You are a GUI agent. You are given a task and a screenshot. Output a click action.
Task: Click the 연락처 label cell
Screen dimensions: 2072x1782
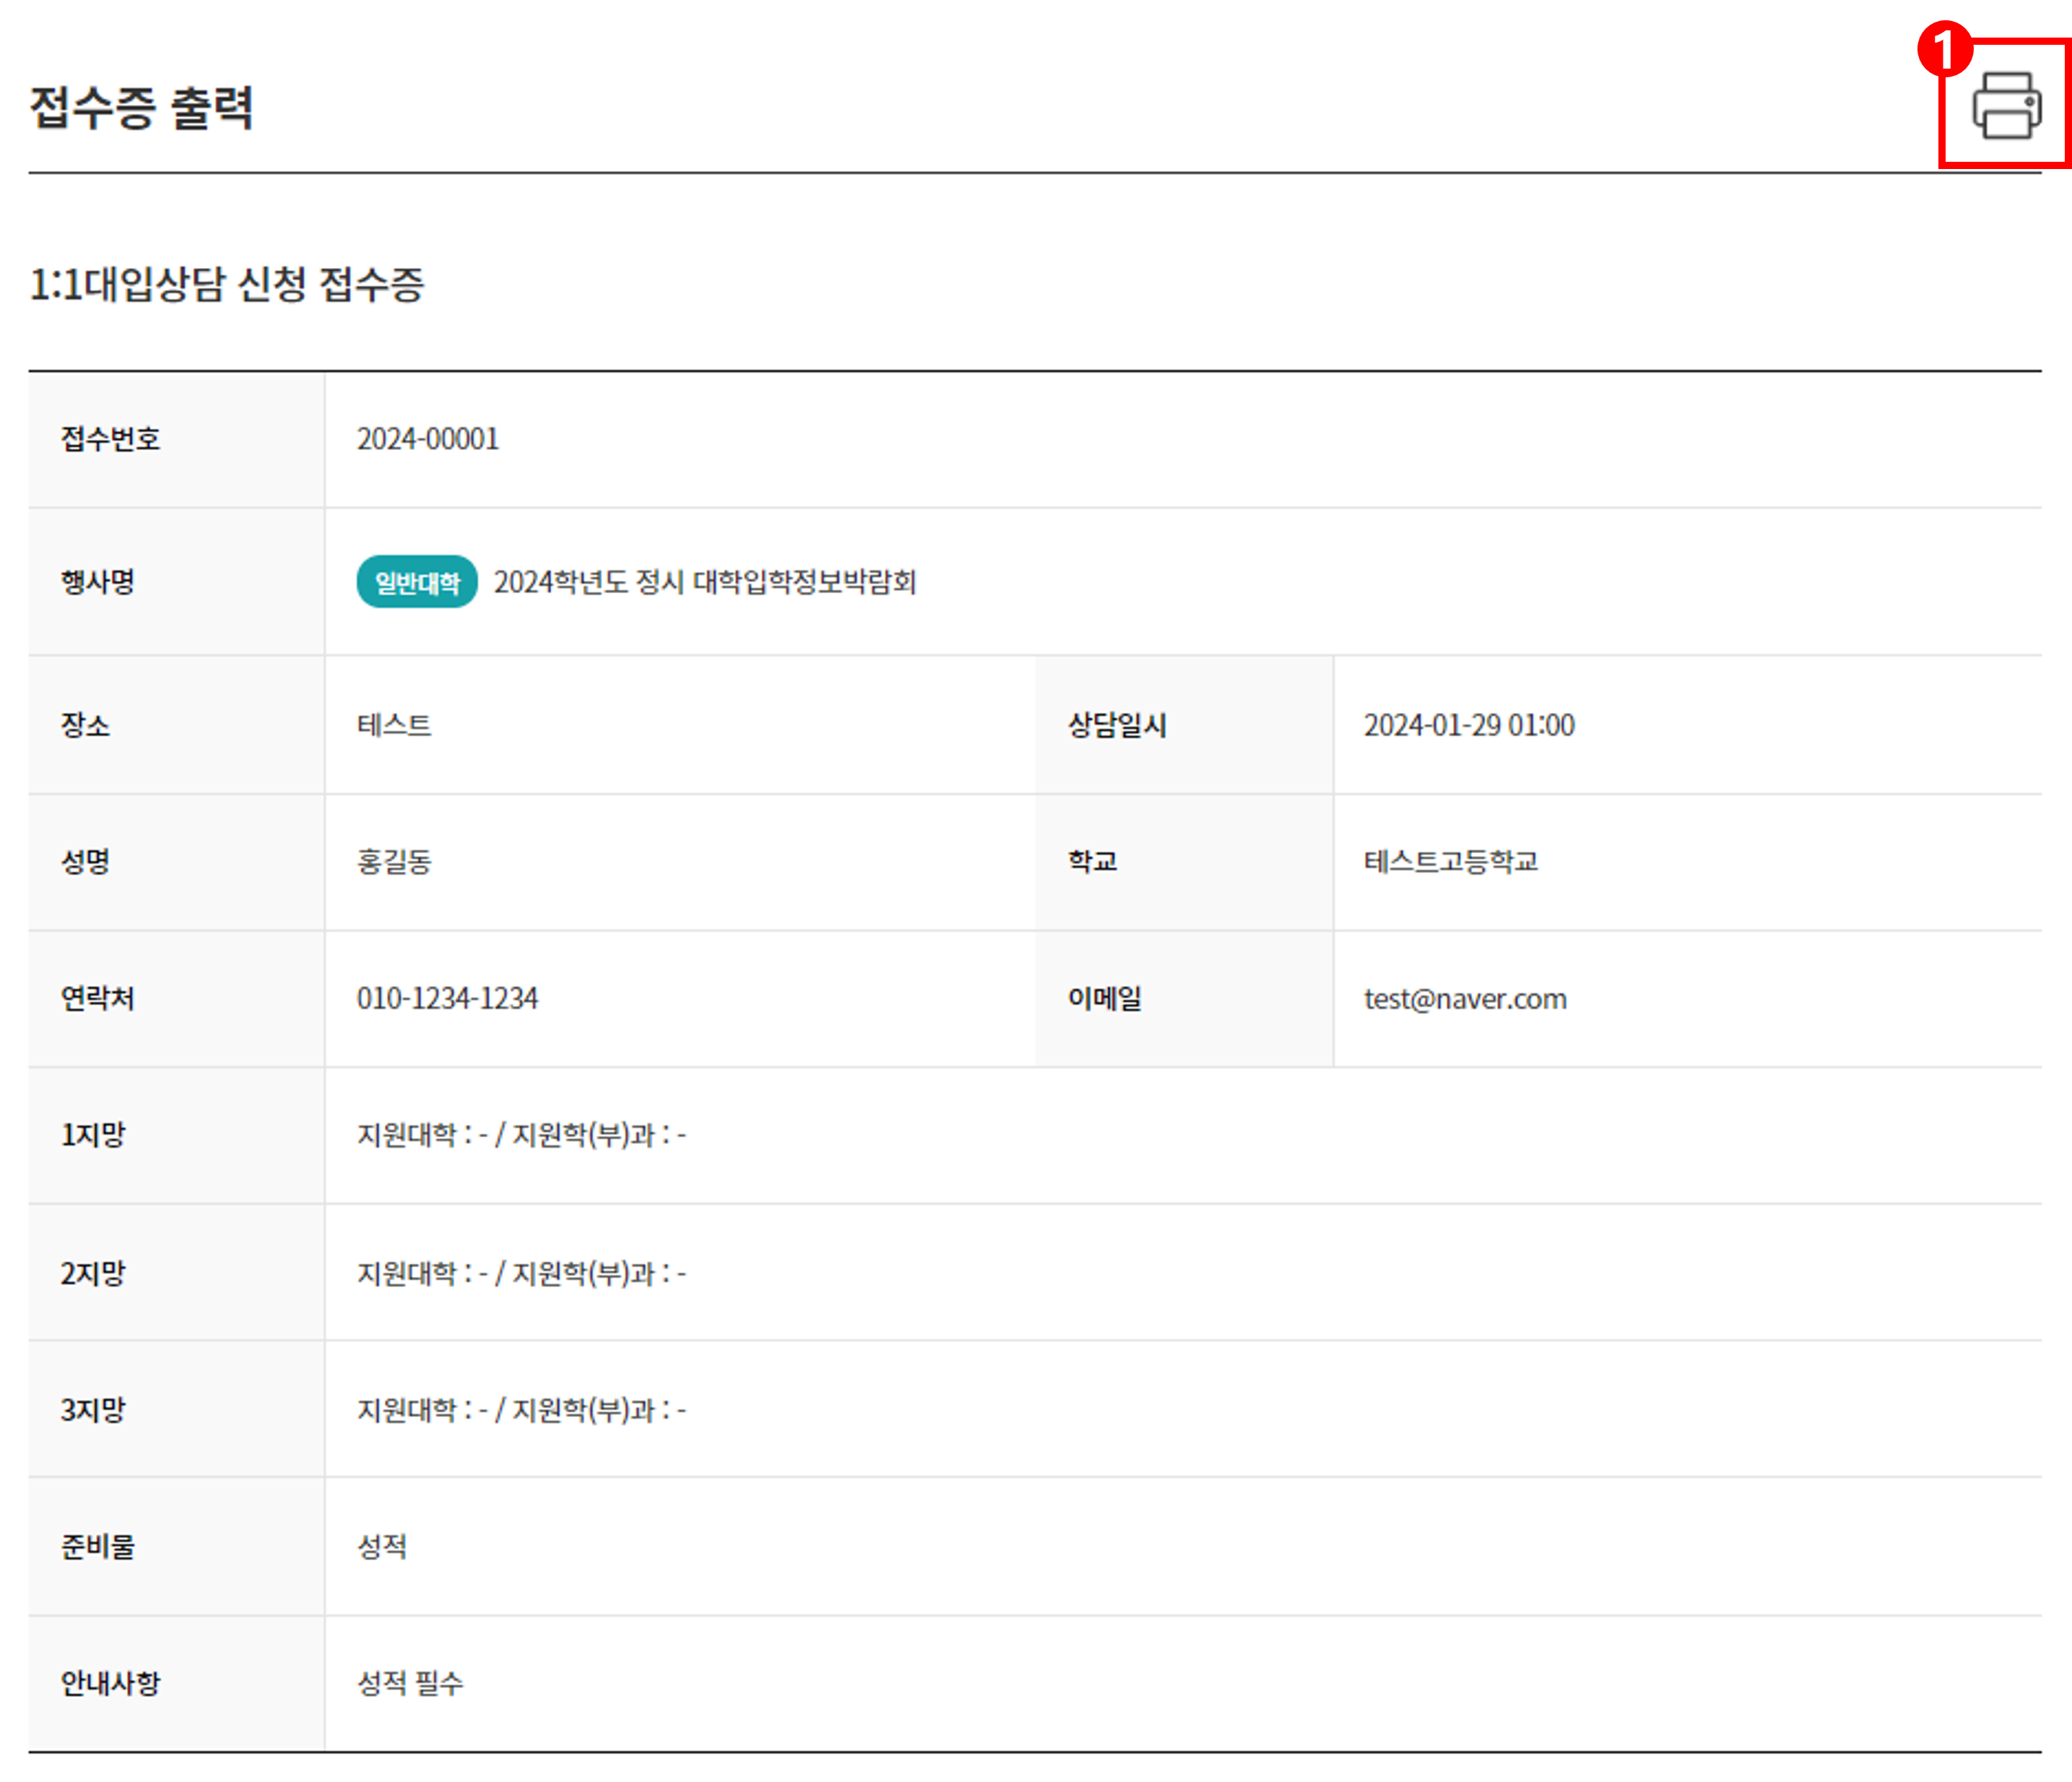tap(176, 999)
